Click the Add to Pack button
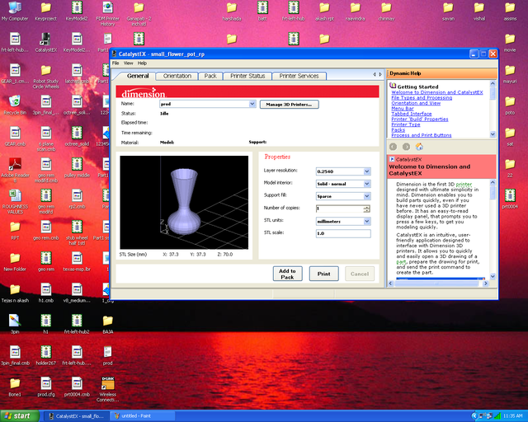Image resolution: width=528 pixels, height=422 pixels. [x=287, y=274]
